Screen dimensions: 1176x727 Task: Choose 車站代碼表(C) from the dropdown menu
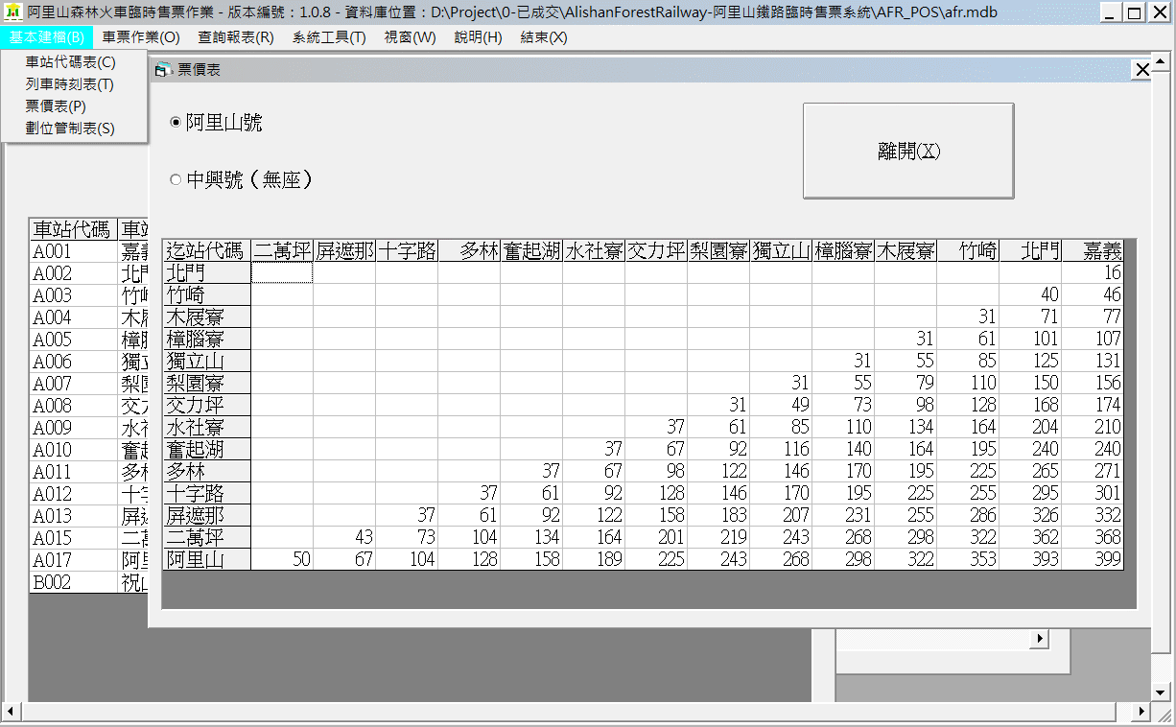(75, 62)
